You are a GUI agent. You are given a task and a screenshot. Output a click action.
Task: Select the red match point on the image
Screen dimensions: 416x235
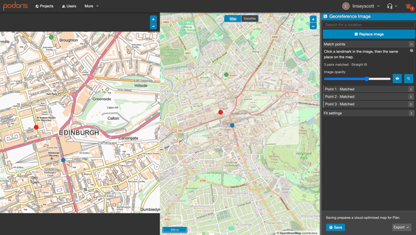36,128
